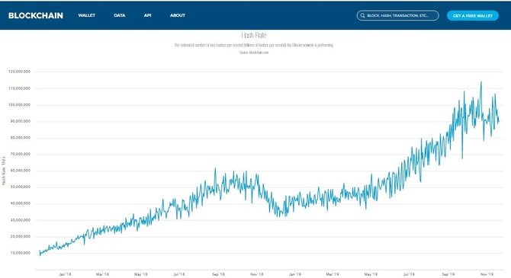Click the Nov '18 x-axis label
The image size is (511, 278).
click(257, 274)
